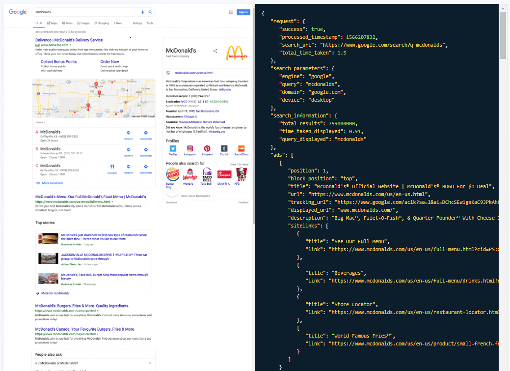Open McDonald's Twitter profile icon
This screenshot has height=371, width=510.
click(x=173, y=149)
